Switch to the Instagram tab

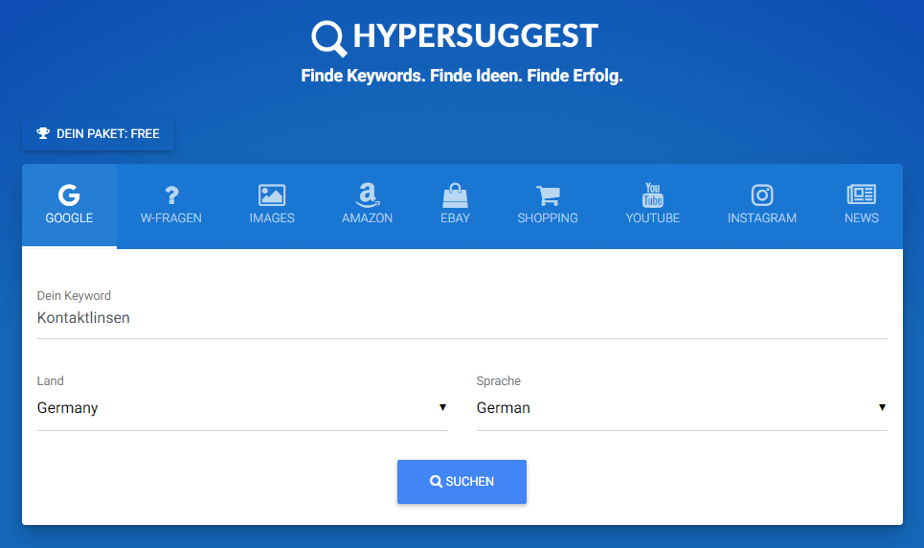coord(762,206)
